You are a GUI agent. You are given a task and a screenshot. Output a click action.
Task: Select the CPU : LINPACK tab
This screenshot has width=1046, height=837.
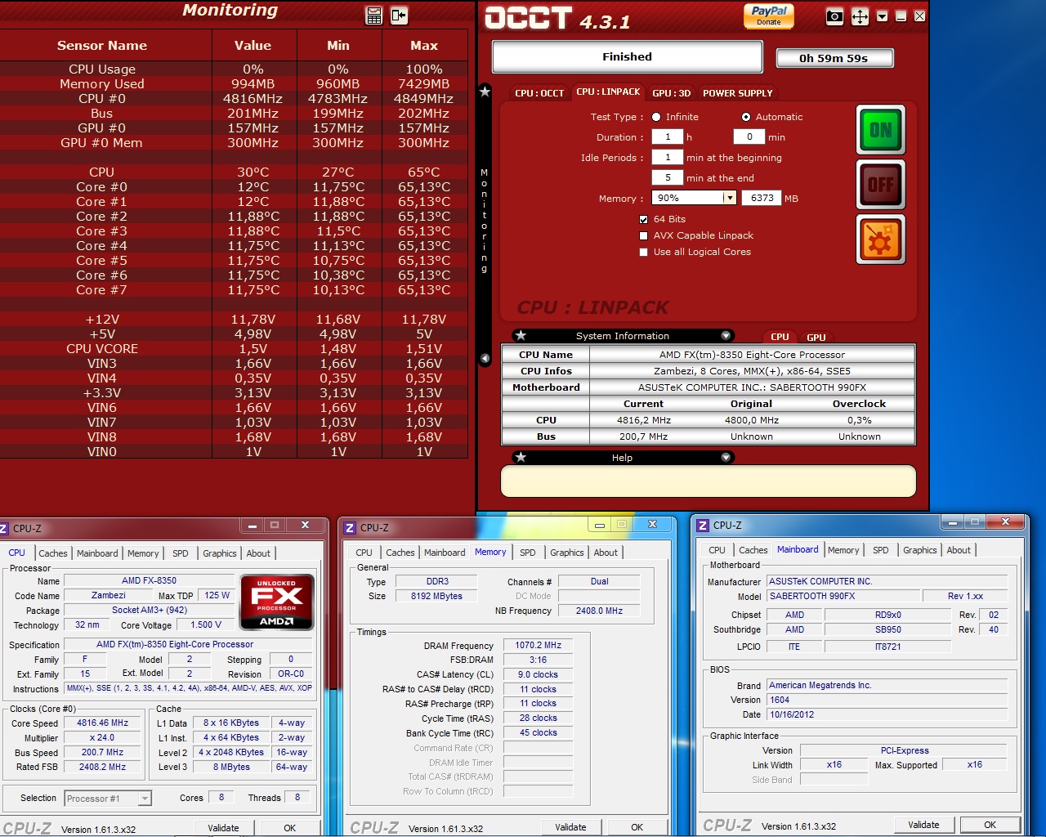608,92
